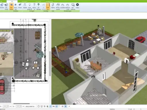The image size is (147, 110).
Task: Click the dy field stepper arrows
Action: 21,106
